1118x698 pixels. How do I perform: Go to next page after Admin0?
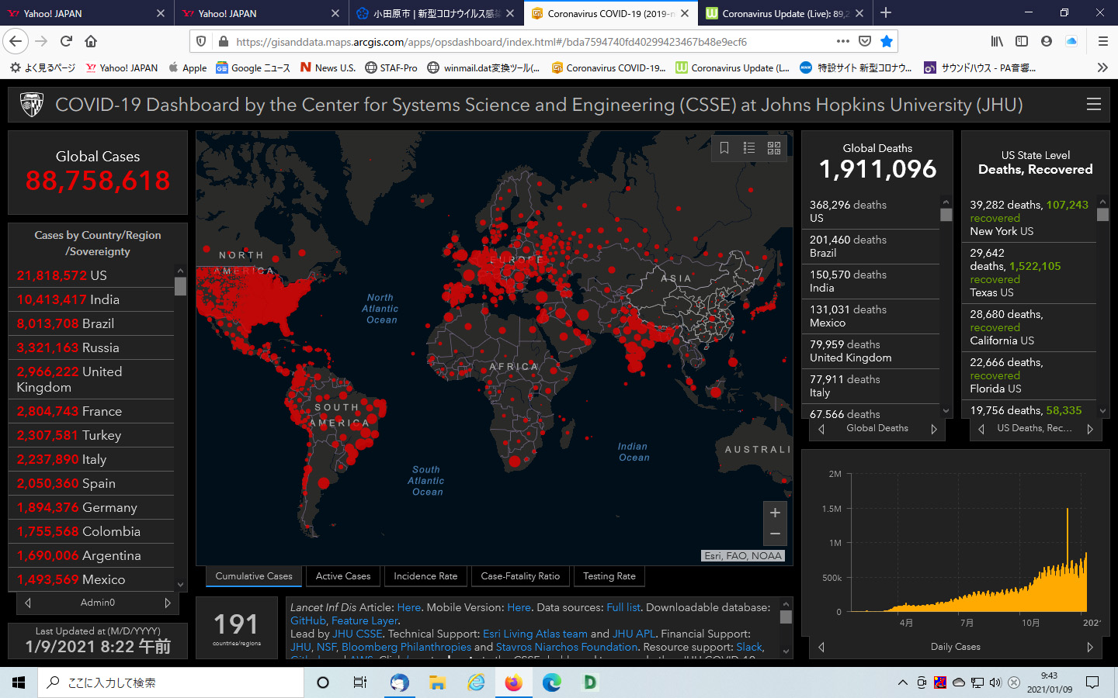168,603
